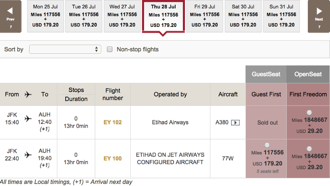Choose Tue 26 Jul date tab
The width and height of the screenshot is (330, 186).
[x=84, y=16]
